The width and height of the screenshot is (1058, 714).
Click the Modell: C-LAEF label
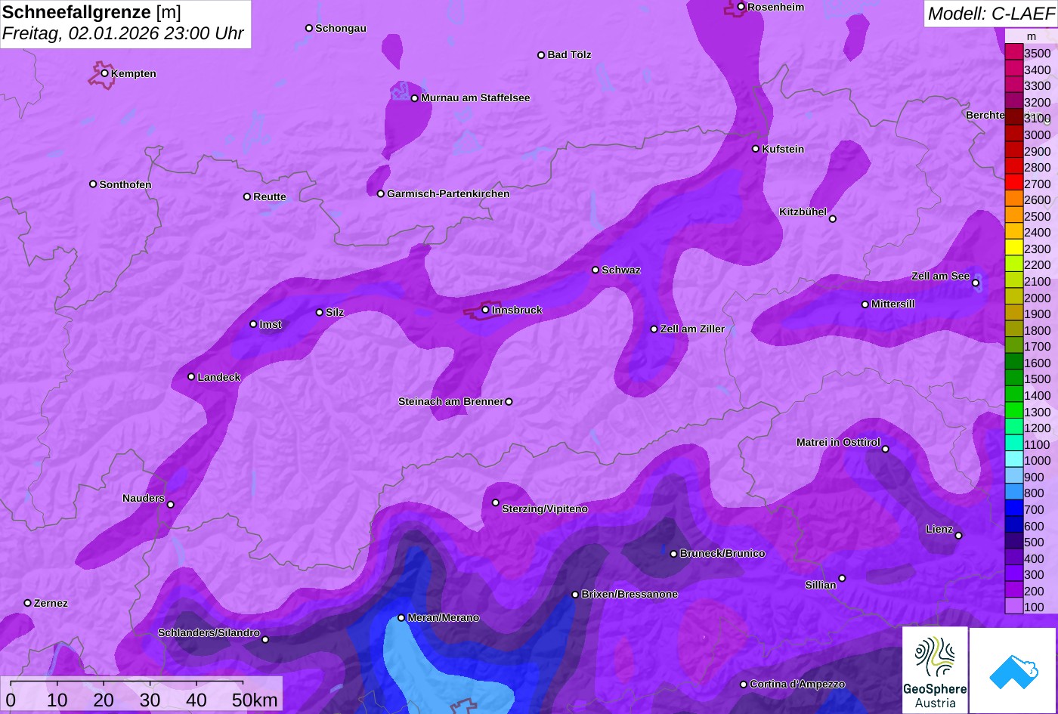point(990,14)
